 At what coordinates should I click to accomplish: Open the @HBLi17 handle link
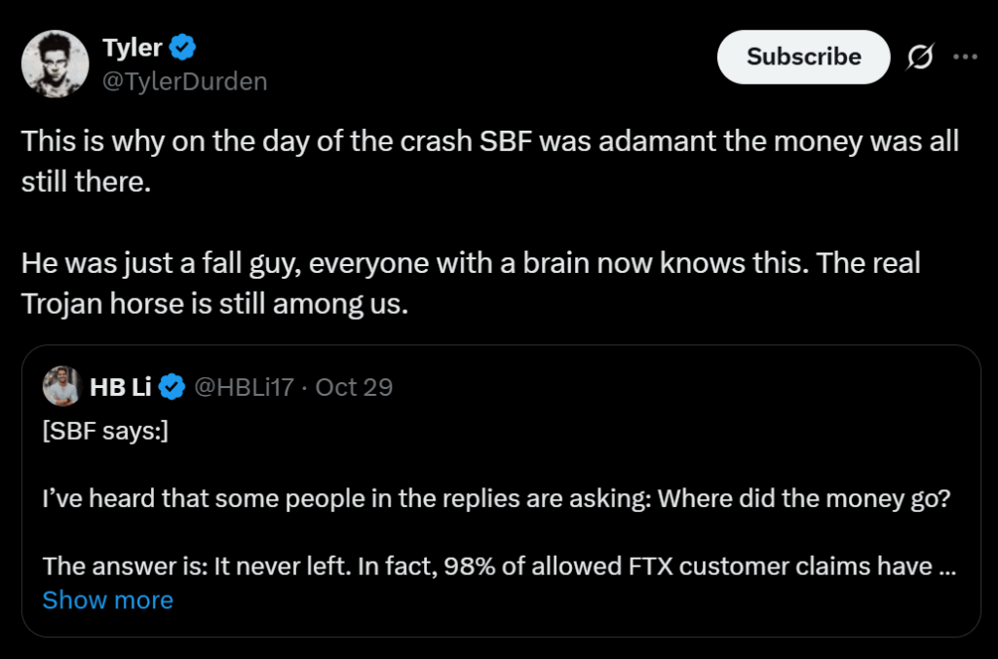coord(245,388)
